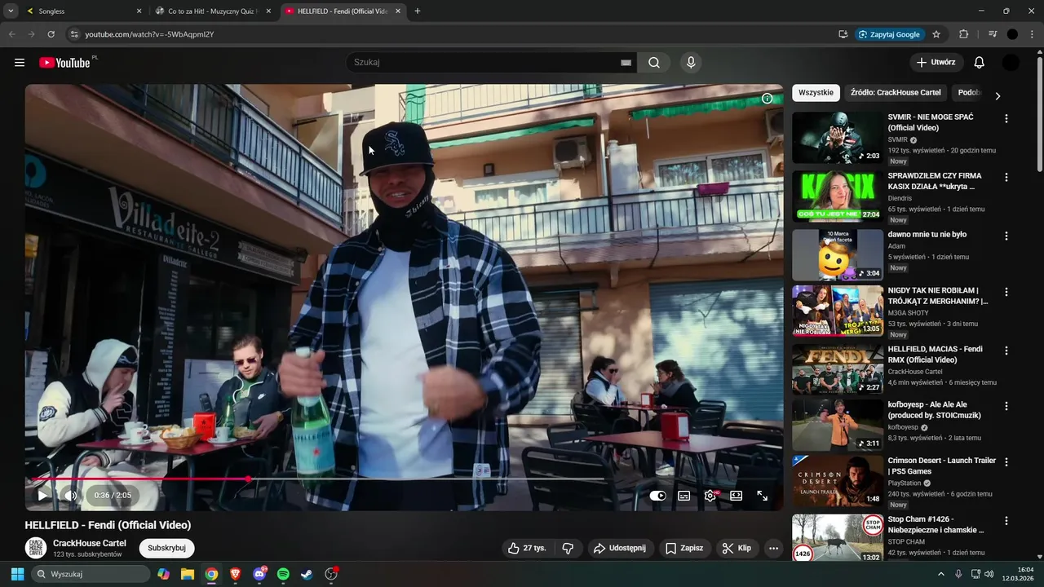1044x587 pixels.
Task: Click the Zapytaj Google lens button
Action: (889, 34)
